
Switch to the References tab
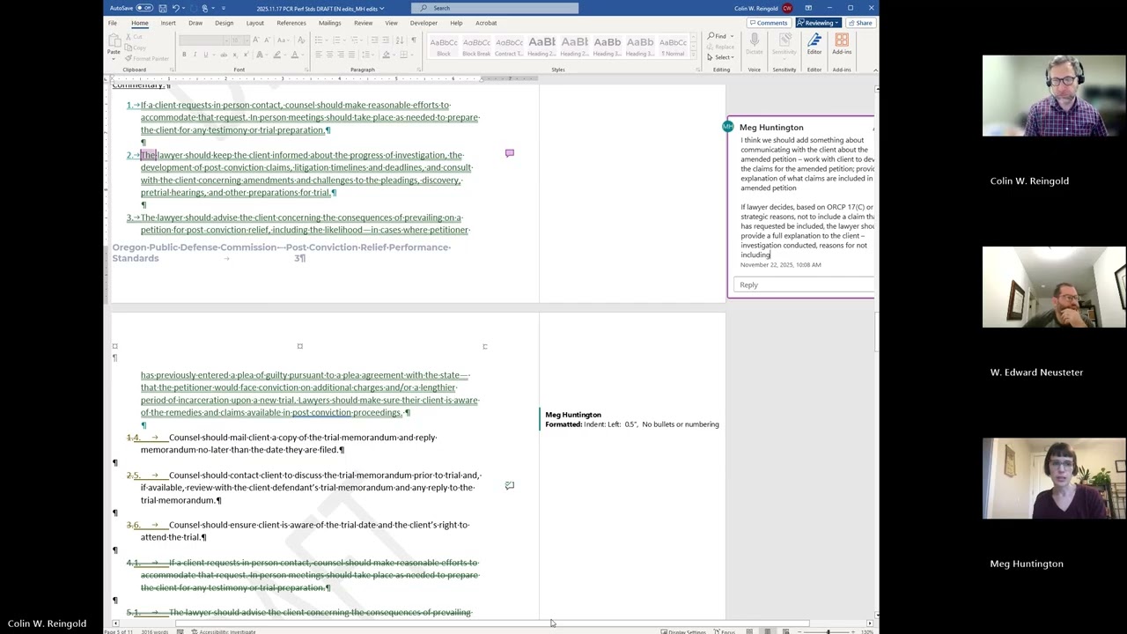(291, 23)
